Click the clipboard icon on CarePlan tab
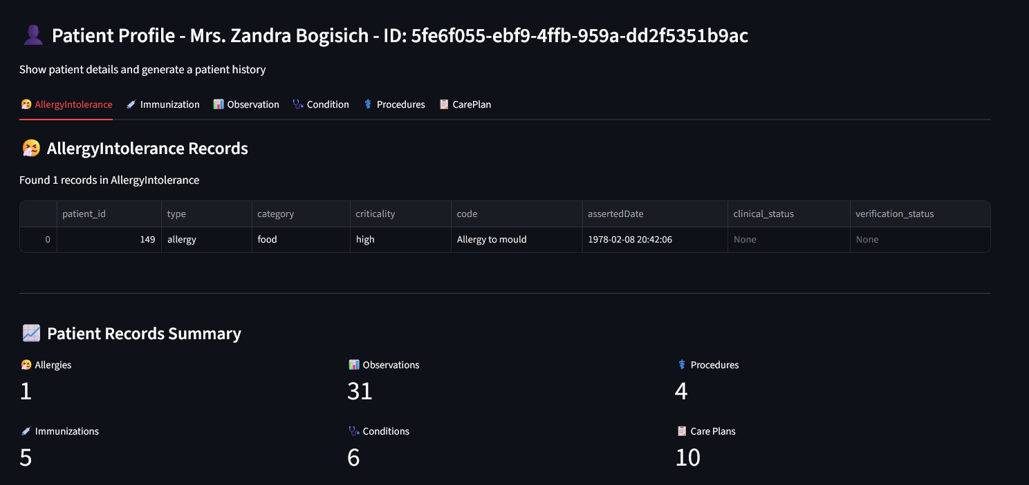 (444, 104)
